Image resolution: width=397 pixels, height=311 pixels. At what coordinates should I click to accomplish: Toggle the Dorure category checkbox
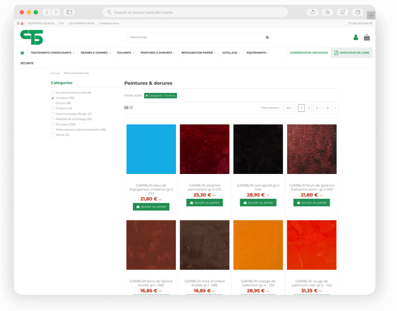tap(53, 103)
